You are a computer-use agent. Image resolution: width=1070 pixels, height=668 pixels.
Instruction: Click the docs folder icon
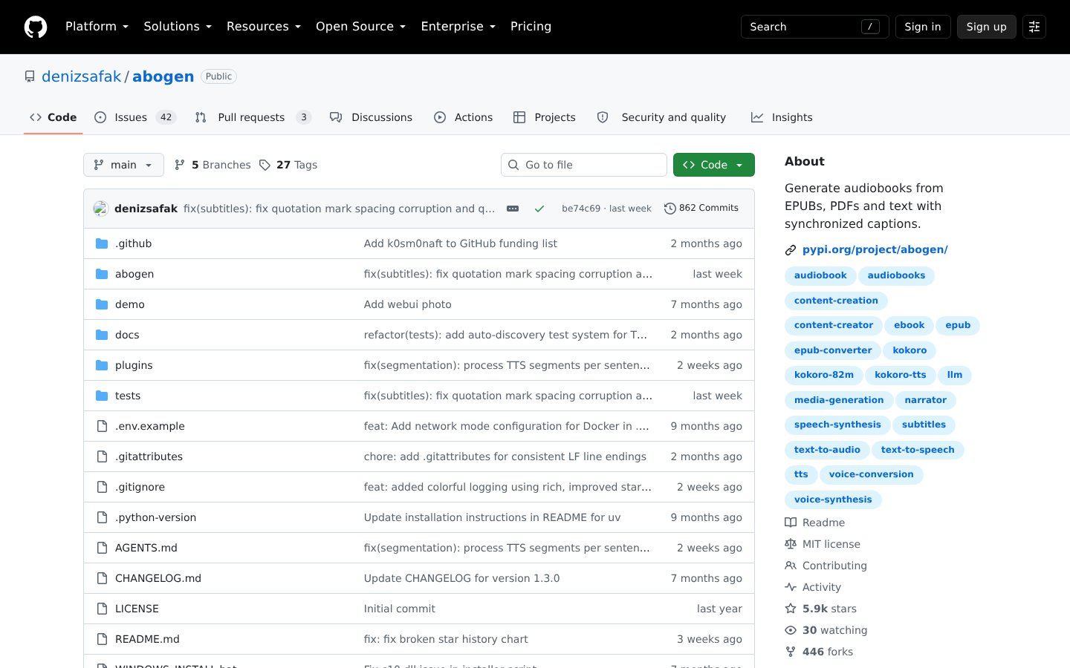pos(102,335)
